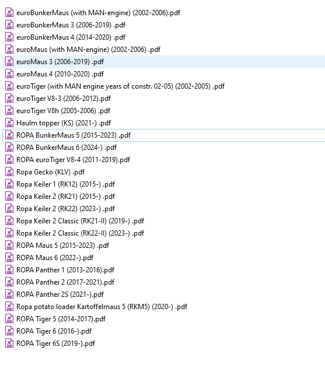Click PDF icon of Ropa Keiler 2 (RK22) (2023-)
Viewport: 325px width, 382px height.
[x=9, y=209]
